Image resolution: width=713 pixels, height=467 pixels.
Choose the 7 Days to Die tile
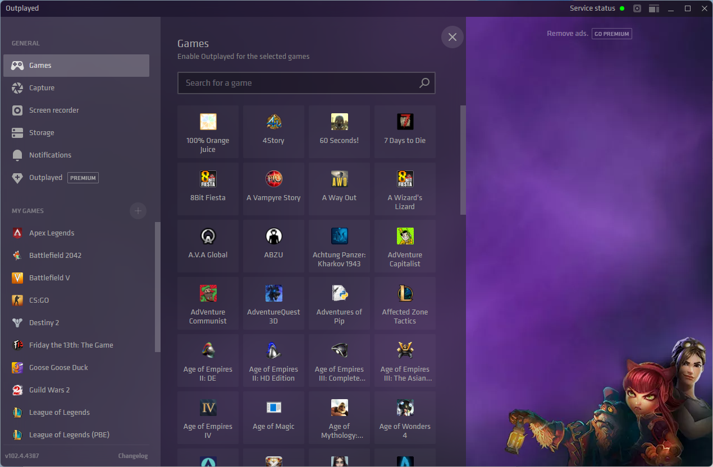(x=405, y=132)
